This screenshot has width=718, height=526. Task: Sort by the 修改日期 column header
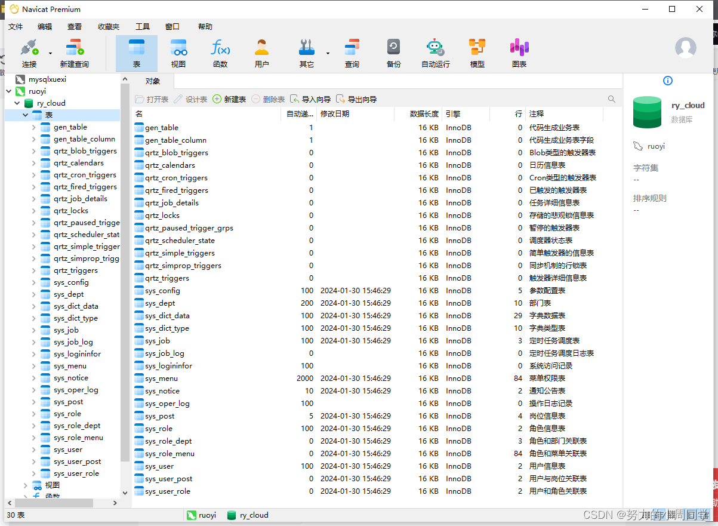[x=355, y=113]
